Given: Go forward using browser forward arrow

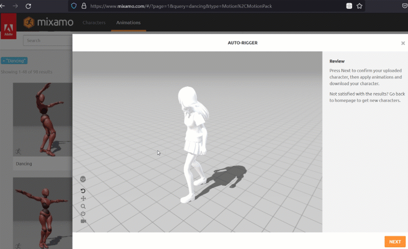Looking at the screenshot, I should tap(16, 6).
